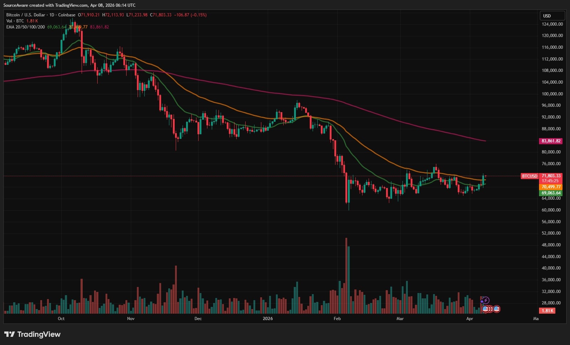Click the rightmost US flag economic event icon

click(497, 309)
